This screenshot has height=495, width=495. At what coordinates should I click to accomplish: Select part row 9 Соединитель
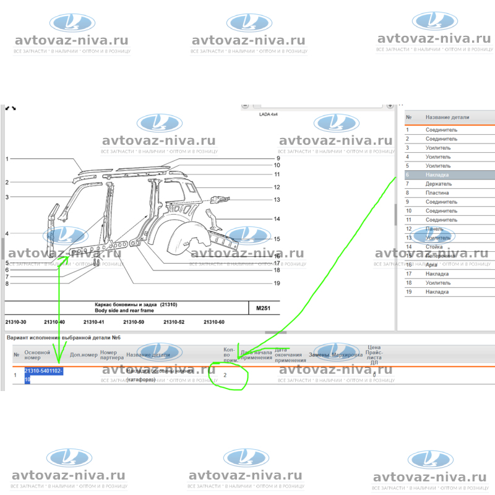coord(450,202)
